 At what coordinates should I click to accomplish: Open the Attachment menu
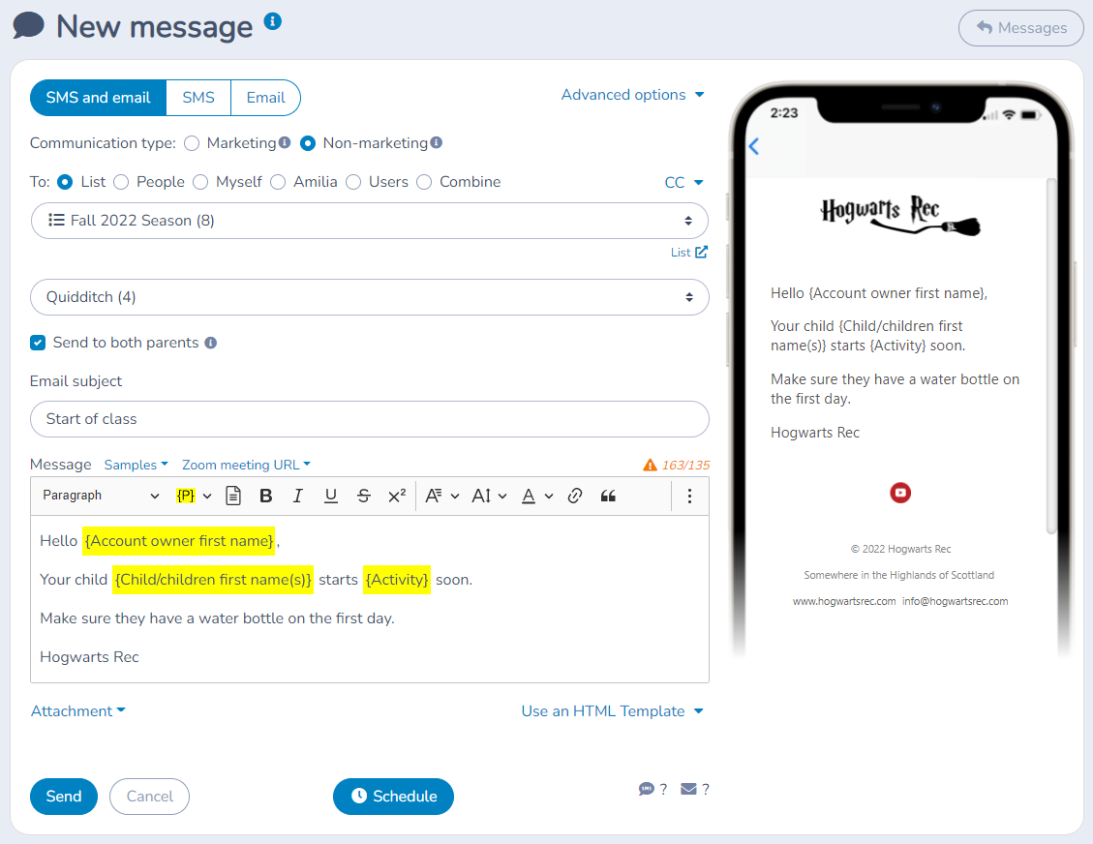pyautogui.click(x=78, y=710)
